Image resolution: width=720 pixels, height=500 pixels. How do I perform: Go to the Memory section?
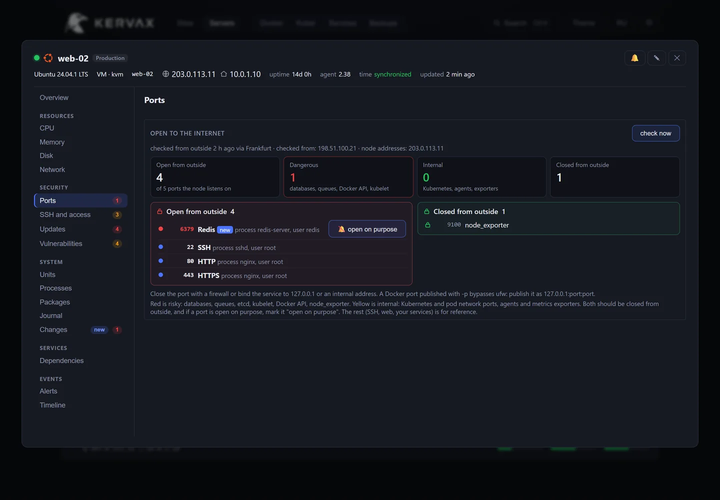80,142
